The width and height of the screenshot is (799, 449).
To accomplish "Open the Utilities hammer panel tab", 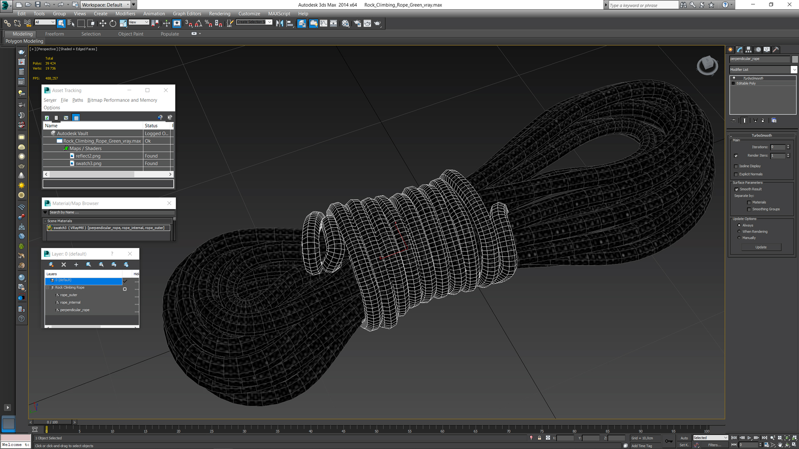I will click(x=776, y=49).
